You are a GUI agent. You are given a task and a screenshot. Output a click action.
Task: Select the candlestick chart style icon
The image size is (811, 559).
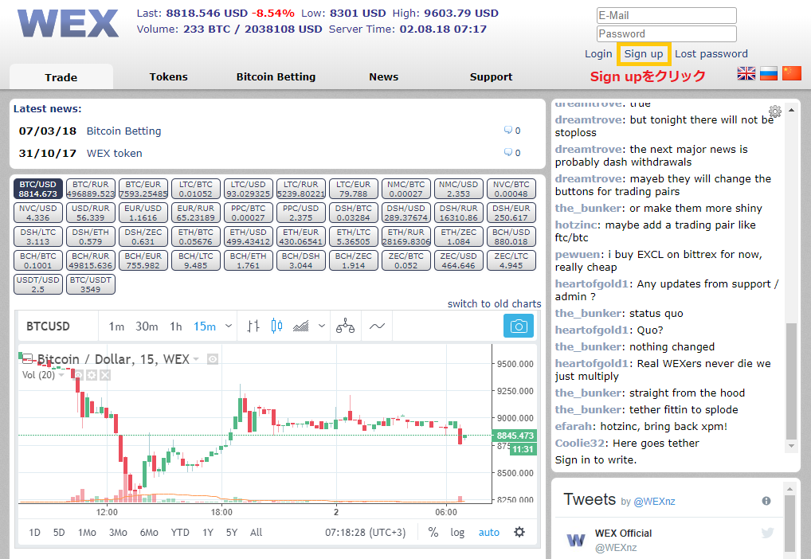(x=276, y=326)
